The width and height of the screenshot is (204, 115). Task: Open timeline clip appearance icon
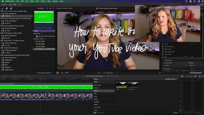pos(195,76)
